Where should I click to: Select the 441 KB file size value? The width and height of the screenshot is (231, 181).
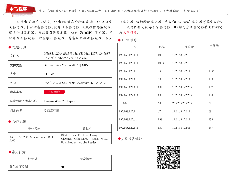(49, 74)
